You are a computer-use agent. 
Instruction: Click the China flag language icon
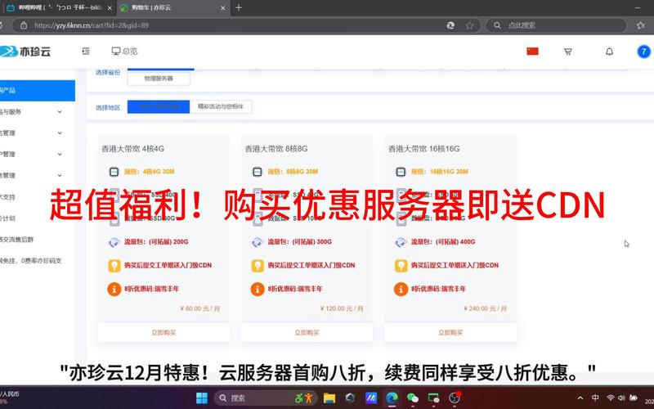(532, 51)
